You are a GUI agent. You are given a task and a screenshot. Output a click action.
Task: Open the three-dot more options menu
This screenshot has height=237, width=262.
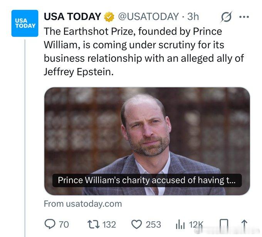244,17
